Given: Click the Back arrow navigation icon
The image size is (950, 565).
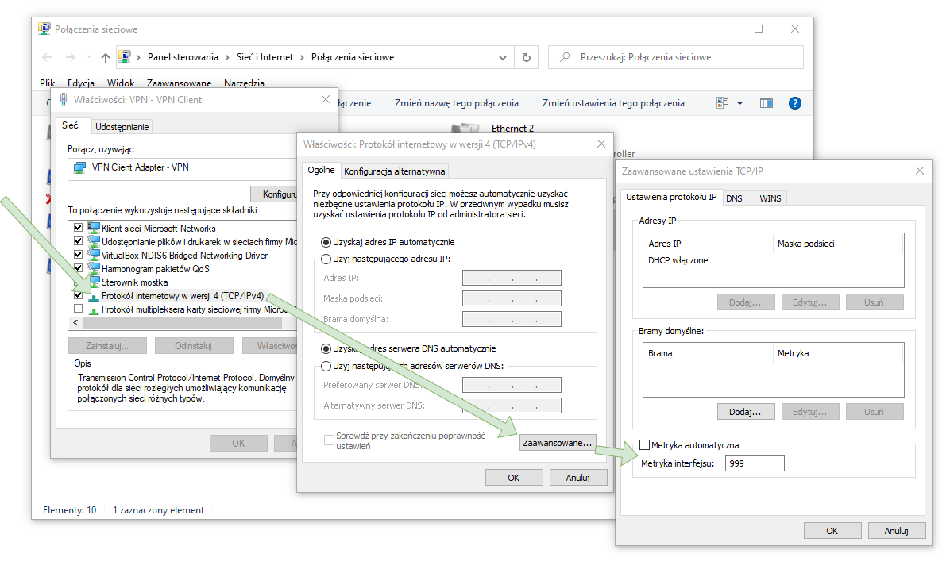Looking at the screenshot, I should (x=47, y=57).
